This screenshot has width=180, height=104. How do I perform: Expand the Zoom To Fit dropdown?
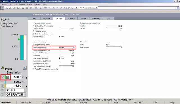(x=86, y=8)
